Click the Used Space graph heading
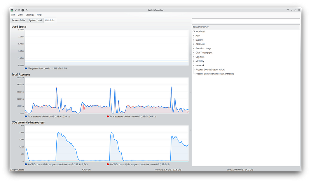 coord(19,27)
